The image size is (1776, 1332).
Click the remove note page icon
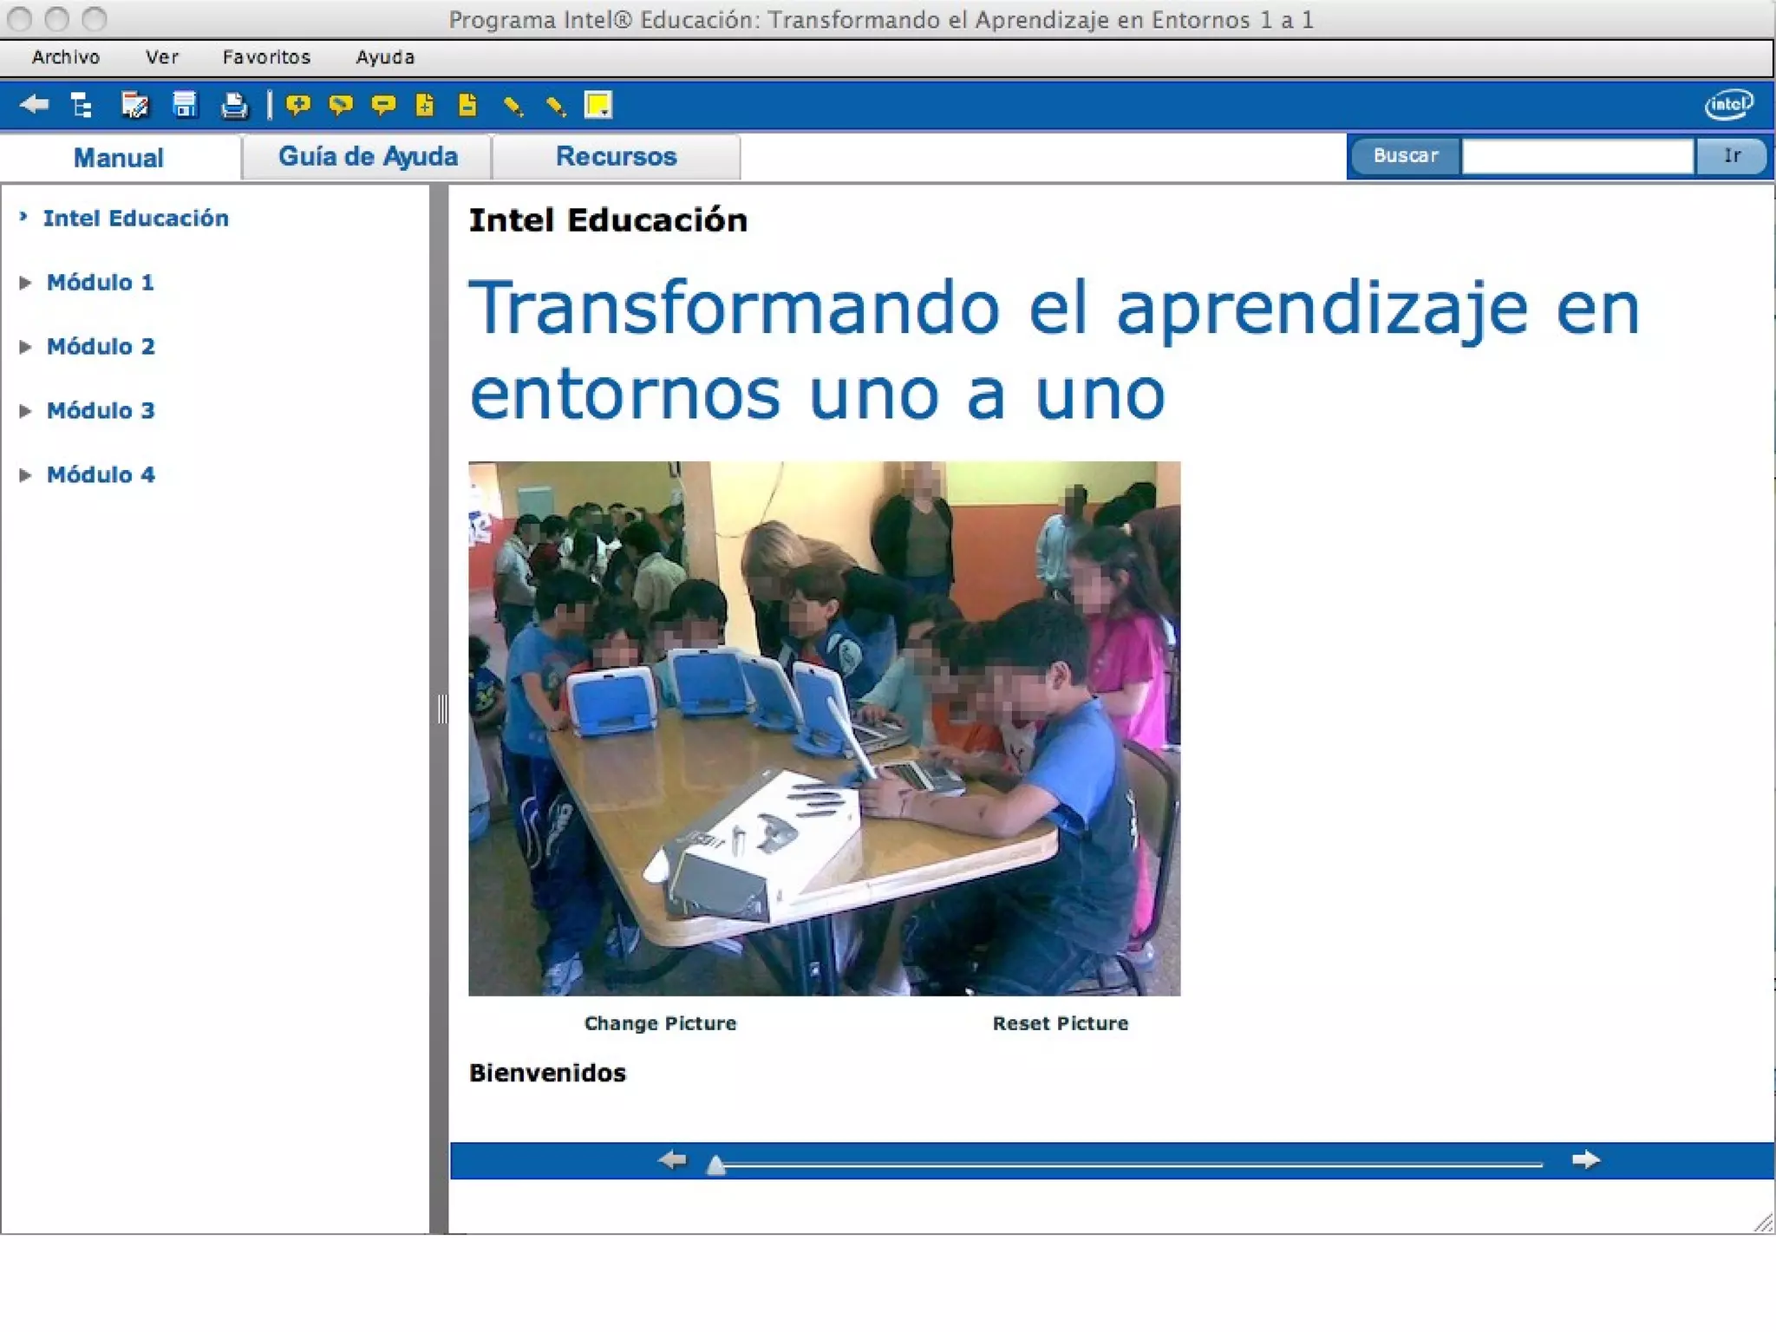pyautogui.click(x=467, y=105)
